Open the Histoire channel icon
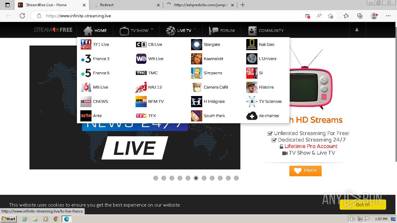The width and height of the screenshot is (397, 223). [x=252, y=87]
